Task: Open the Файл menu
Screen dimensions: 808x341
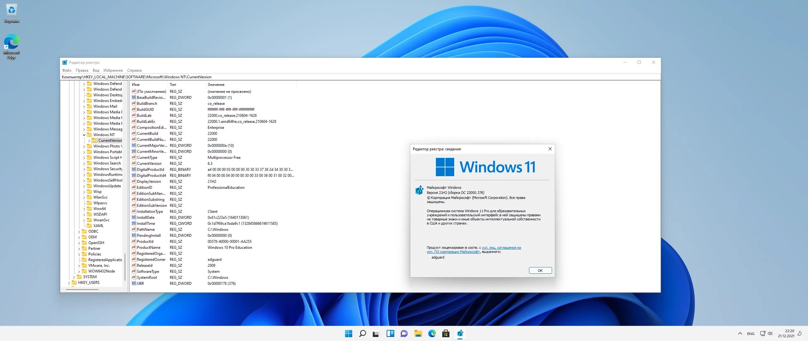Action: [x=67, y=70]
